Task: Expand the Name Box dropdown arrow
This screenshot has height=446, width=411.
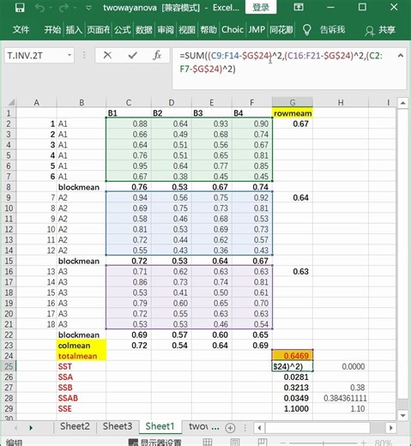Action: (x=70, y=55)
